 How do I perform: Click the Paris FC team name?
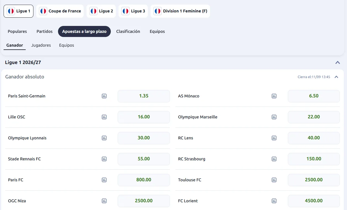pos(16,180)
